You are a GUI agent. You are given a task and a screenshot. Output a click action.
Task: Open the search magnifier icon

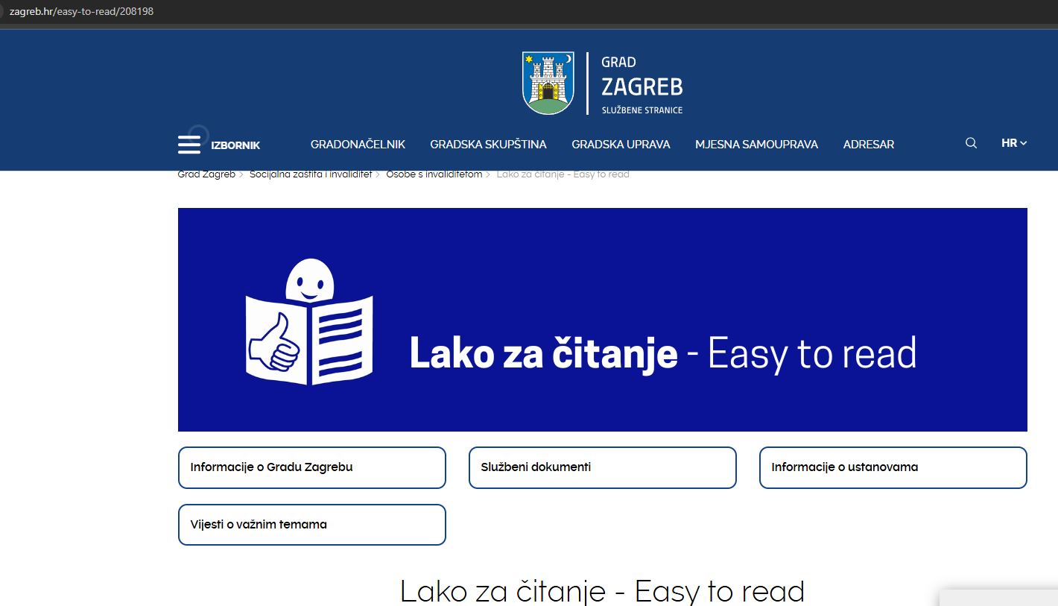coord(971,143)
